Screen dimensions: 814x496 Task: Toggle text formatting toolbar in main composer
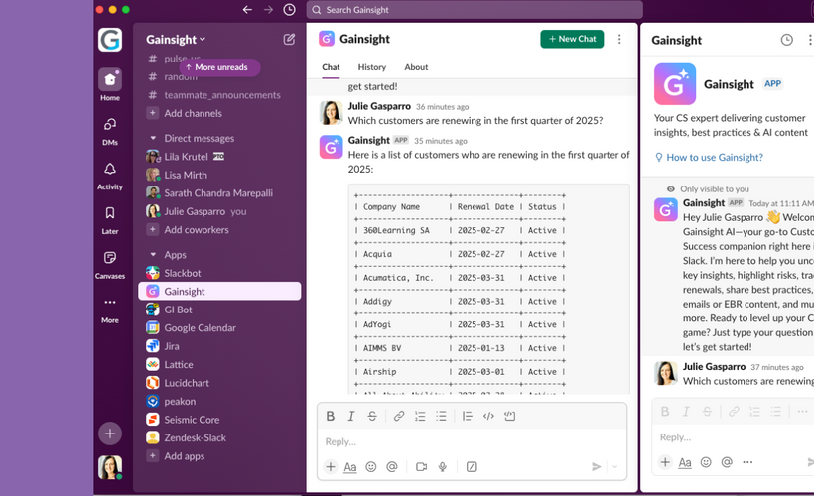click(349, 467)
